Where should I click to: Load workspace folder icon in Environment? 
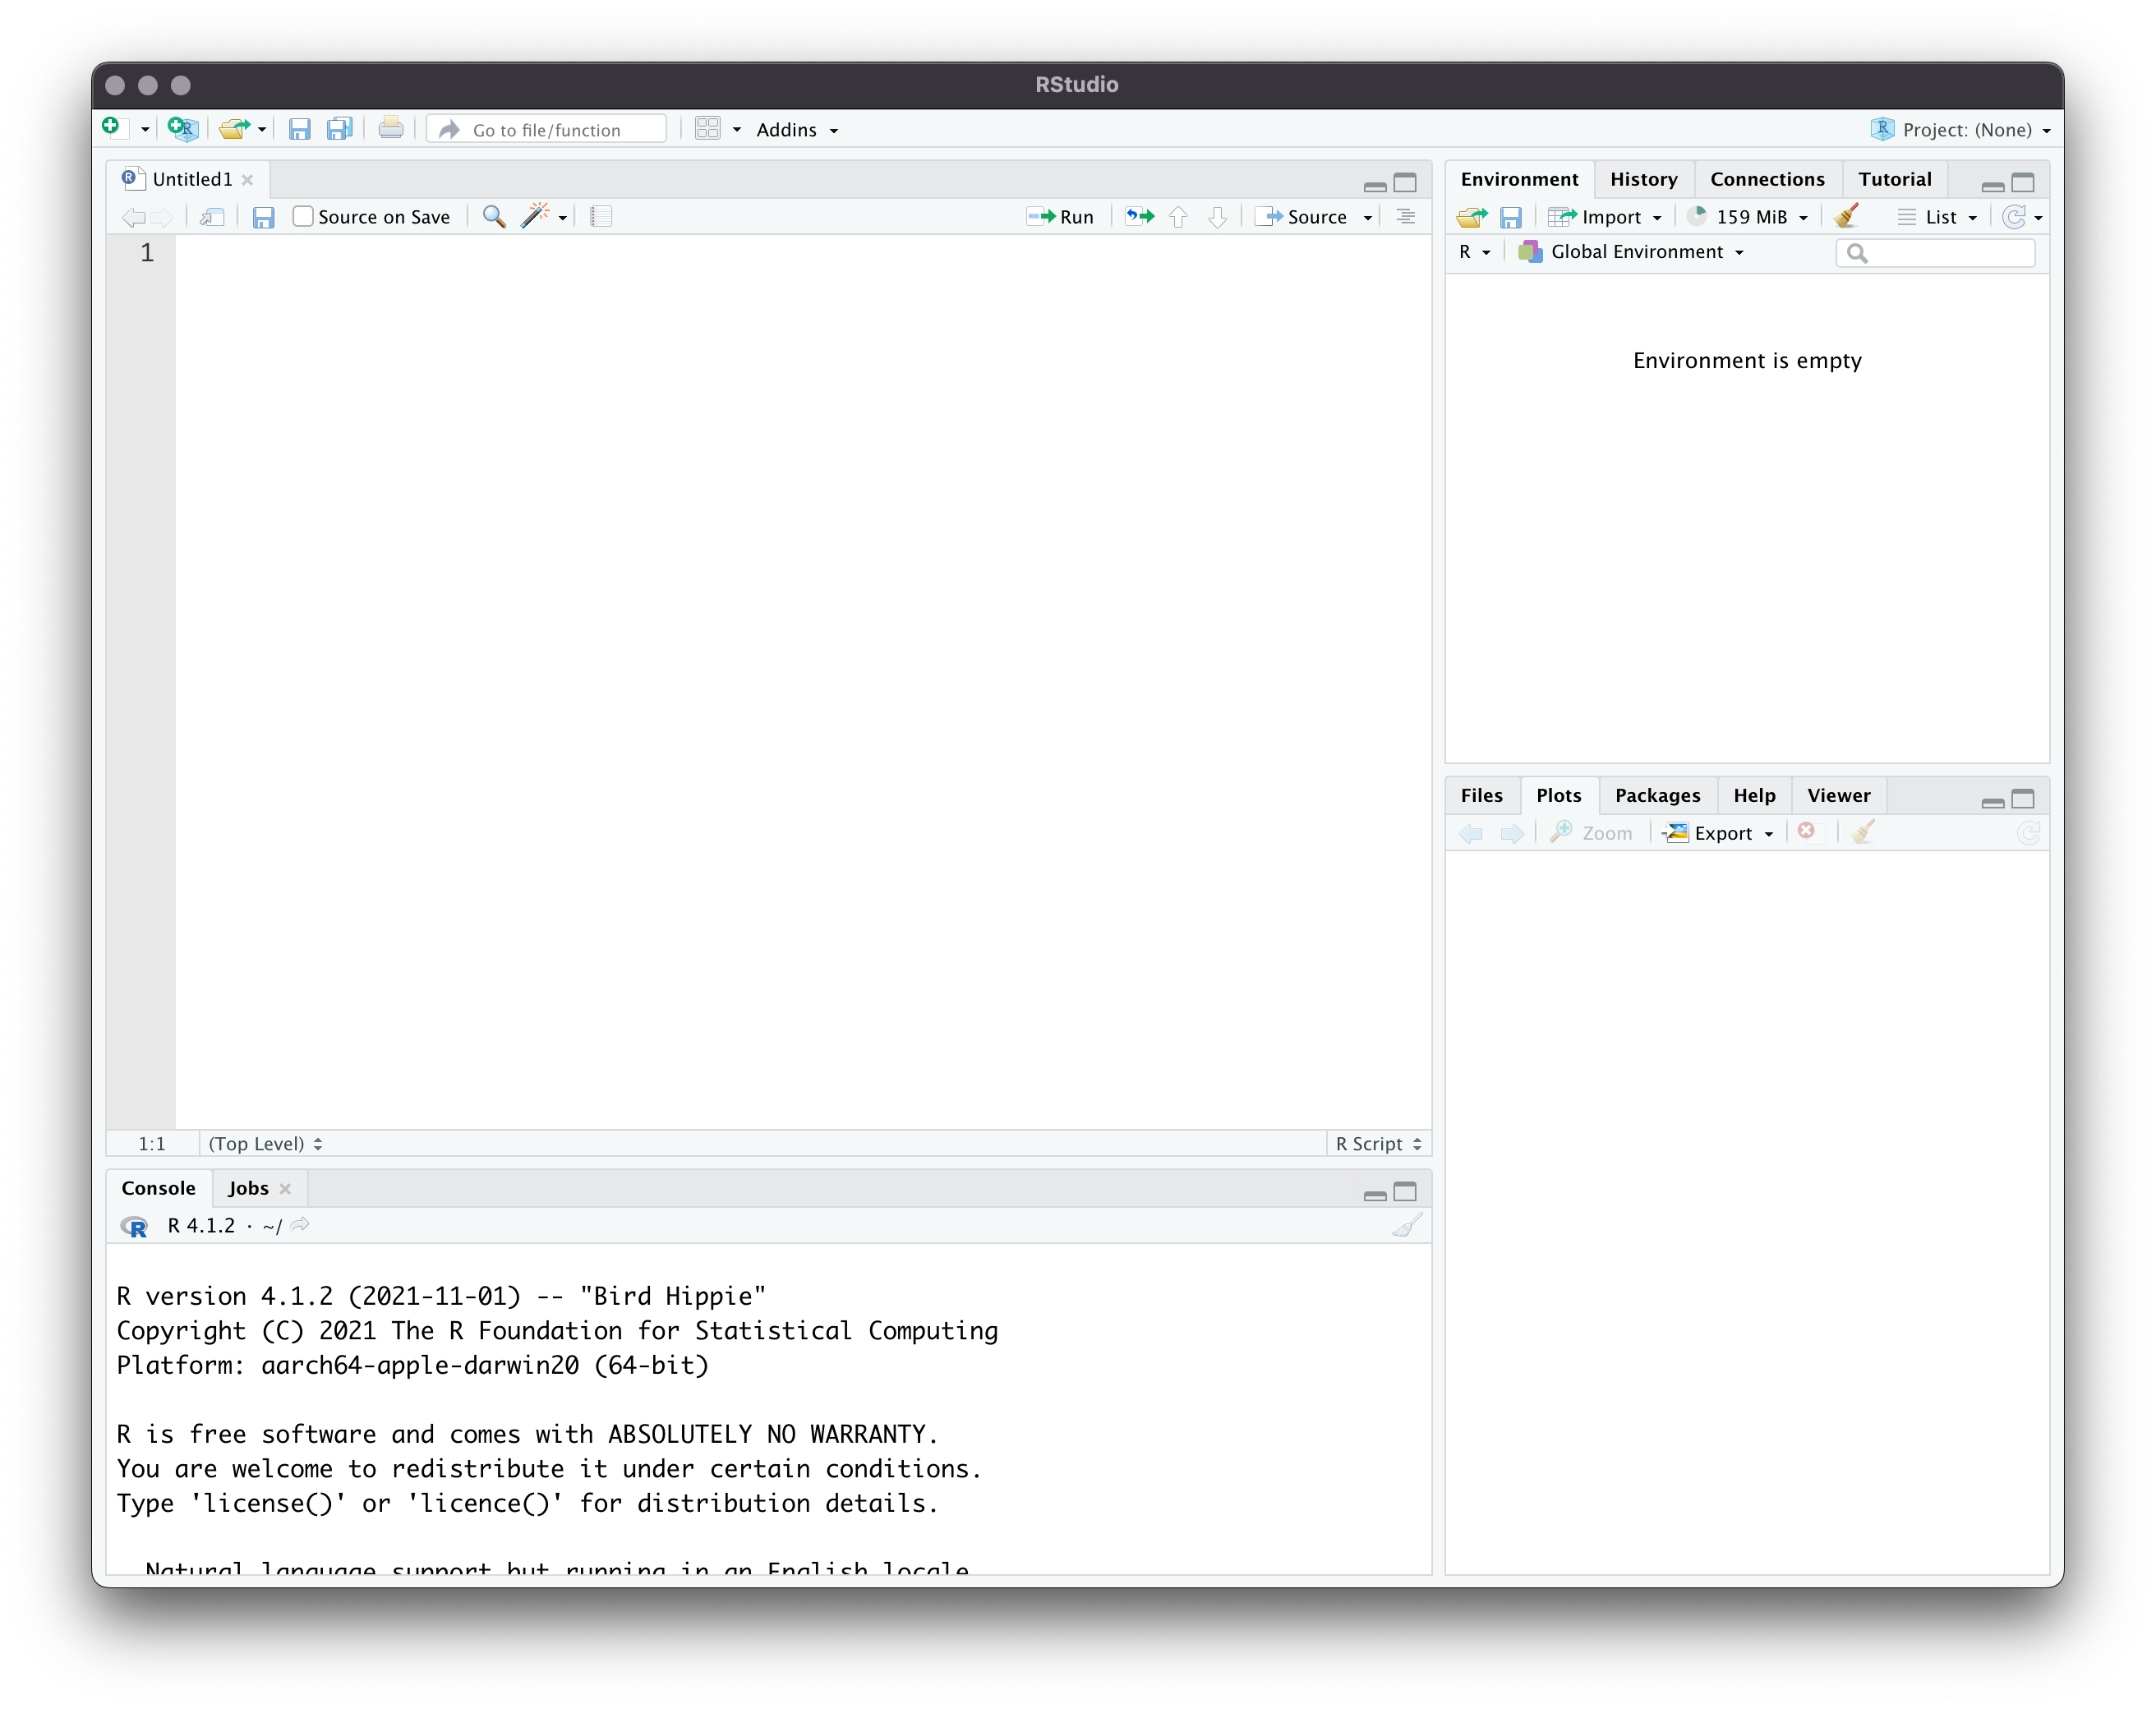(x=1471, y=217)
